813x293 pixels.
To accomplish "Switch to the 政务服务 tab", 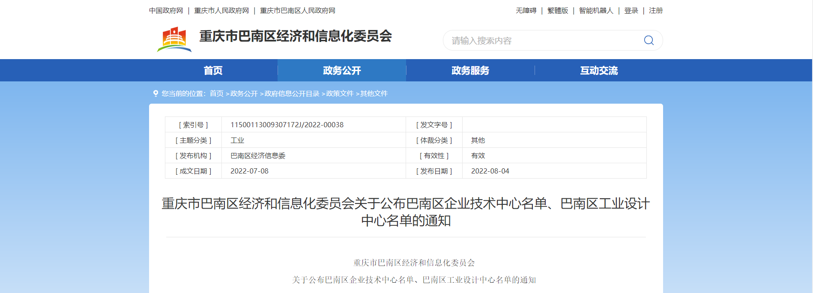I will click(x=470, y=70).
